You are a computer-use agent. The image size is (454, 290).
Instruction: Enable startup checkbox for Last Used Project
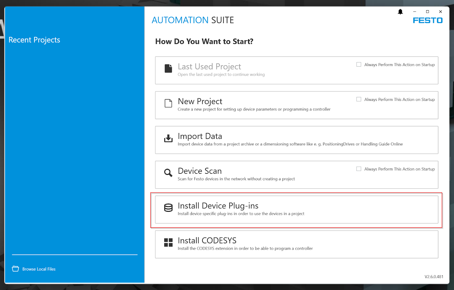click(359, 64)
